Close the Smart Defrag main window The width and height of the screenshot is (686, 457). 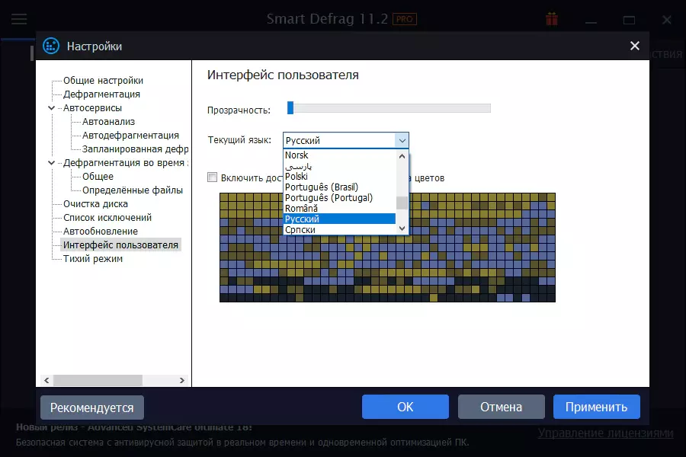[x=666, y=20]
